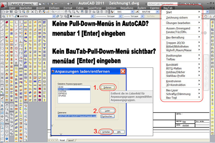Click the Entfernen button
Screen dimensions: 215x143
[107, 87]
